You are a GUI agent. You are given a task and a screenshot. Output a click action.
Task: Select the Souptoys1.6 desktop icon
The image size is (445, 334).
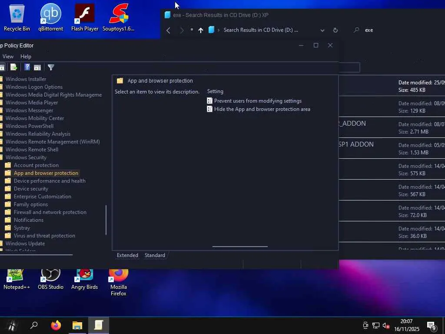click(118, 17)
